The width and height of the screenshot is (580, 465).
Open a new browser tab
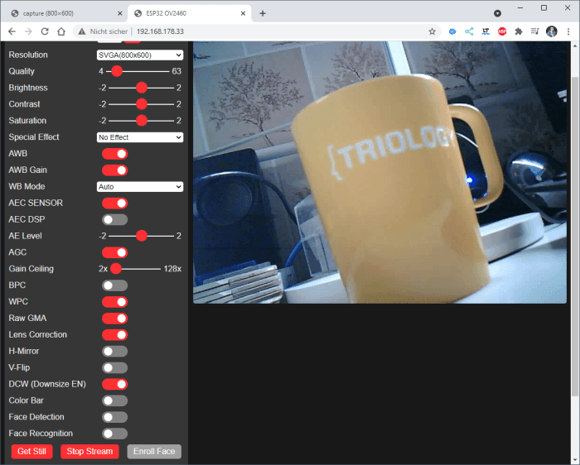click(263, 12)
